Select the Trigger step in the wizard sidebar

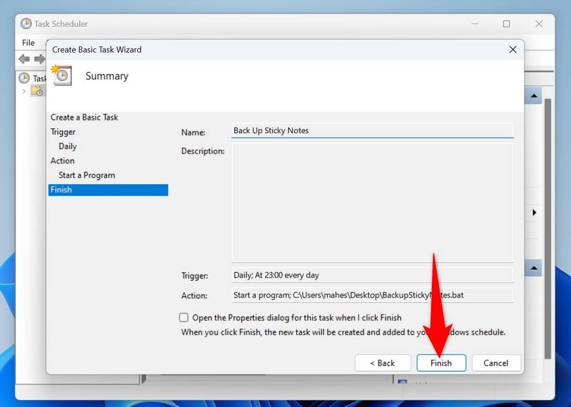click(63, 132)
